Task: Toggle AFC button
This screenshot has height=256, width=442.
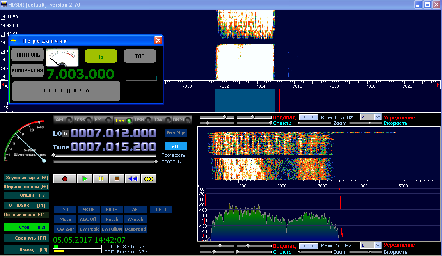Action: pyautogui.click(x=136, y=210)
